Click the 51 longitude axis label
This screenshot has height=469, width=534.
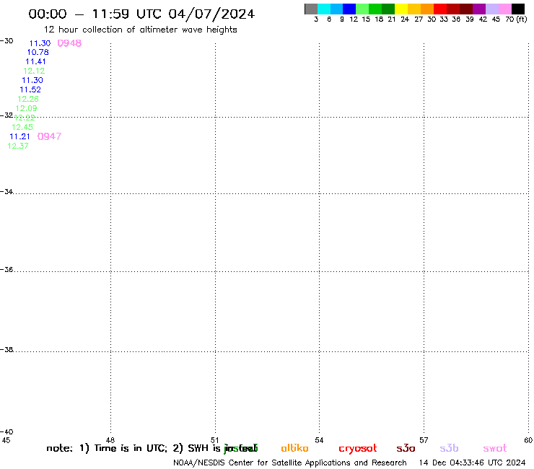pos(214,440)
